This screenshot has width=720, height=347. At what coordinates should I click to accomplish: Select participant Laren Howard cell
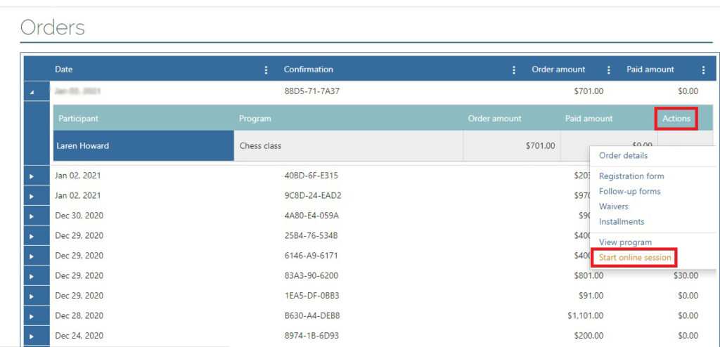[x=143, y=146]
